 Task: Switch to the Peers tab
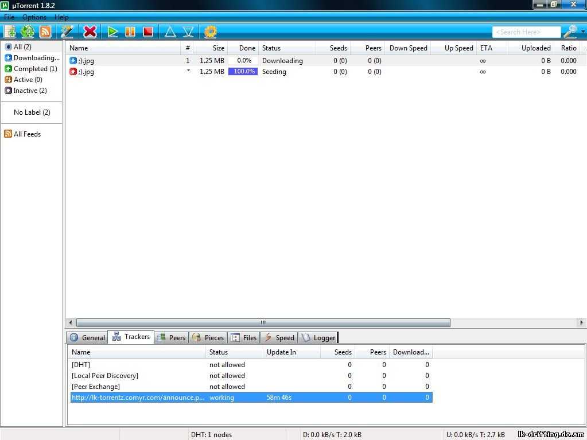tap(172, 337)
